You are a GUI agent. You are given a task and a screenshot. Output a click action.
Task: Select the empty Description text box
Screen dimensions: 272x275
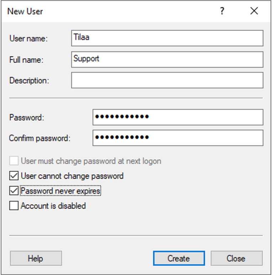tap(167, 80)
